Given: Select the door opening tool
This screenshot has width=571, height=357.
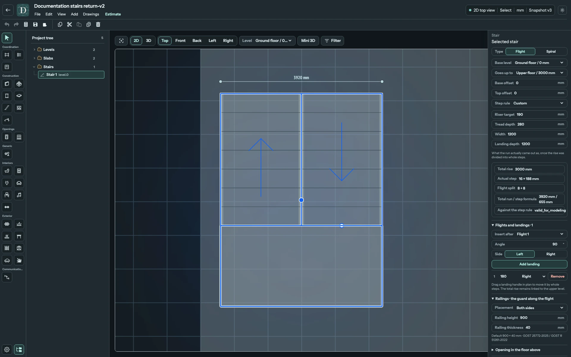Looking at the screenshot, I should tap(7, 137).
